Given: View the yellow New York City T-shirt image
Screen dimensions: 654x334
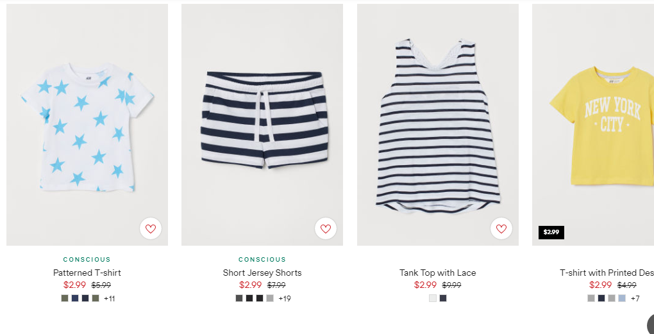Looking at the screenshot, I should (x=593, y=125).
